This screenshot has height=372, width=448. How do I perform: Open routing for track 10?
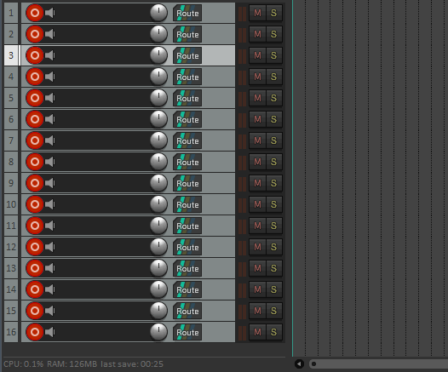pyautogui.click(x=187, y=204)
